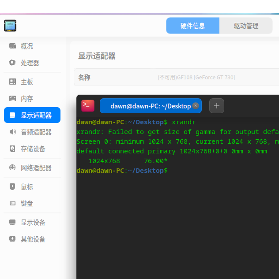Select the 音频适配器 speaker icon
Image resolution: width=279 pixels, height=279 pixels.
(x=12, y=132)
